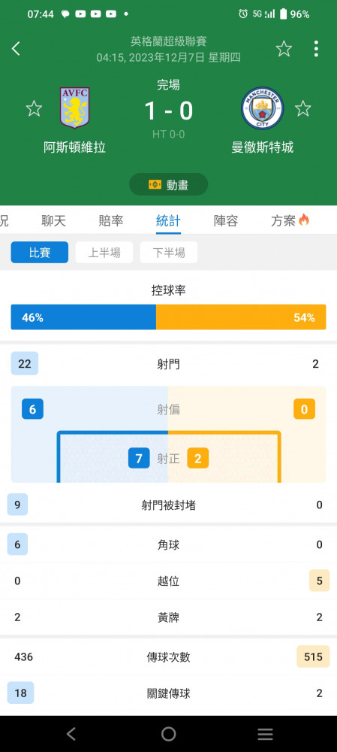Switch to the 聊天 tab

[53, 220]
